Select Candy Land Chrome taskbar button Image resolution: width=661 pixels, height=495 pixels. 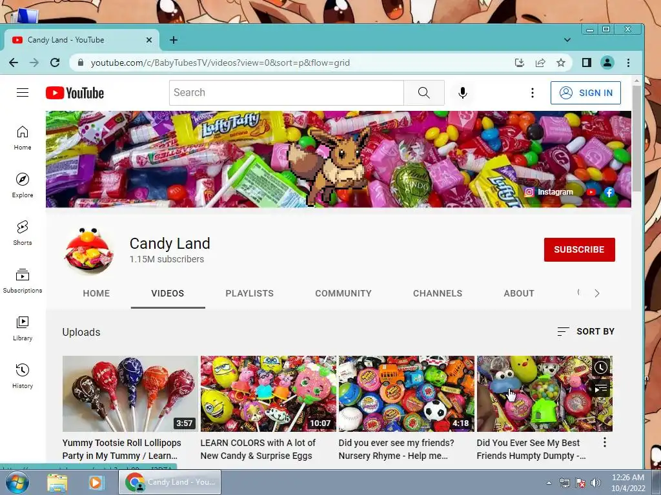pyautogui.click(x=170, y=482)
